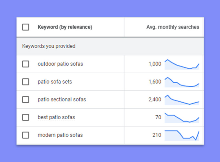
Task: Open the patio sectional sofas keyword
Action: click(62, 99)
